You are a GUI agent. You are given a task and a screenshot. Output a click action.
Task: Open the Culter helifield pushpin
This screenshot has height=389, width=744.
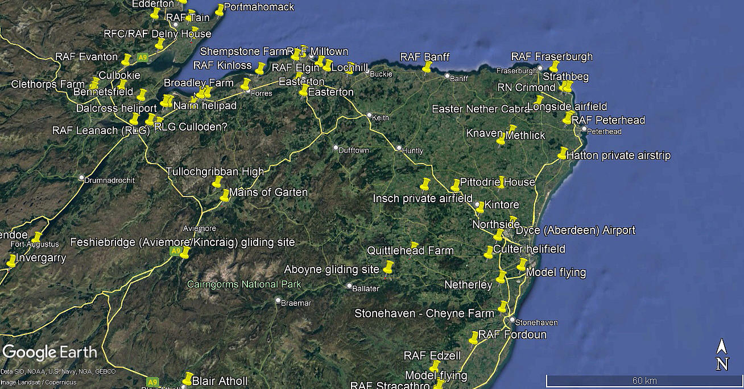489,252
